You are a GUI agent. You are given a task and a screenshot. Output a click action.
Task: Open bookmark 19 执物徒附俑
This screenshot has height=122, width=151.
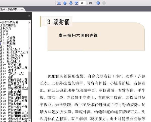point(12,91)
